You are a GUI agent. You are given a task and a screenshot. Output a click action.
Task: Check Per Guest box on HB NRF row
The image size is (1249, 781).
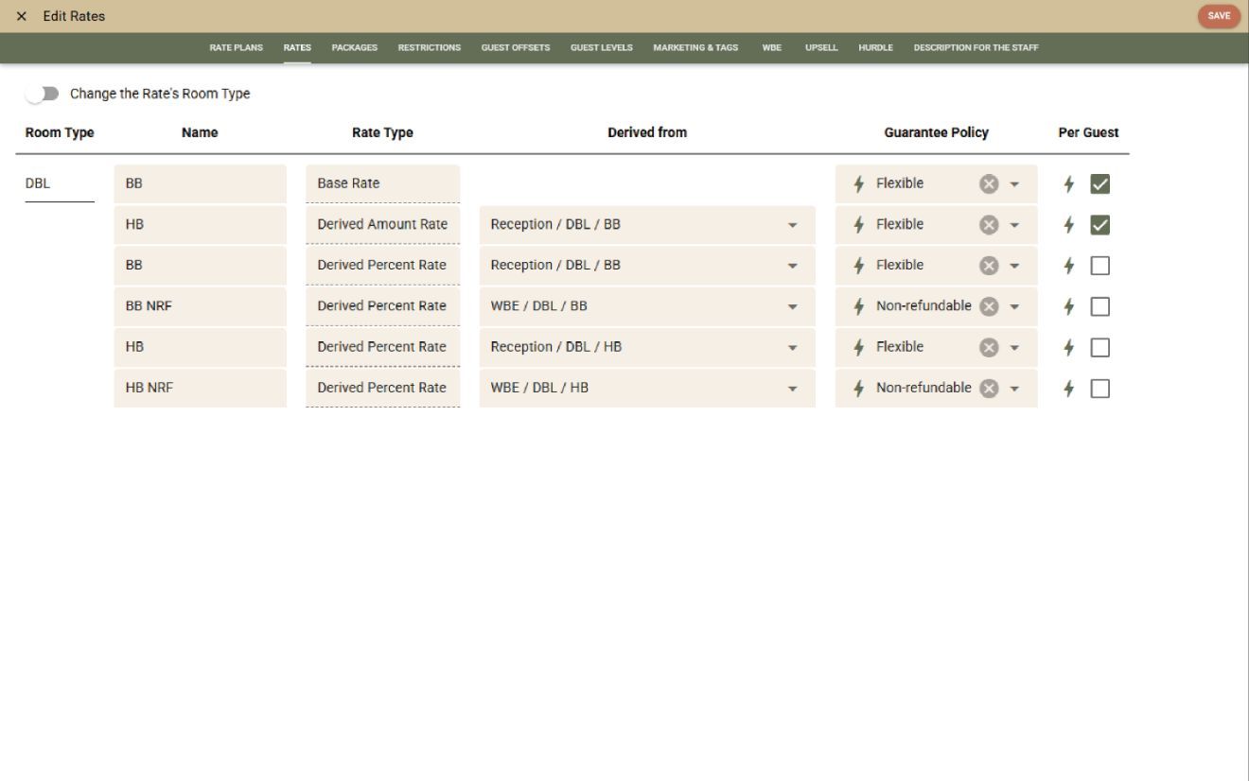[x=1099, y=389]
